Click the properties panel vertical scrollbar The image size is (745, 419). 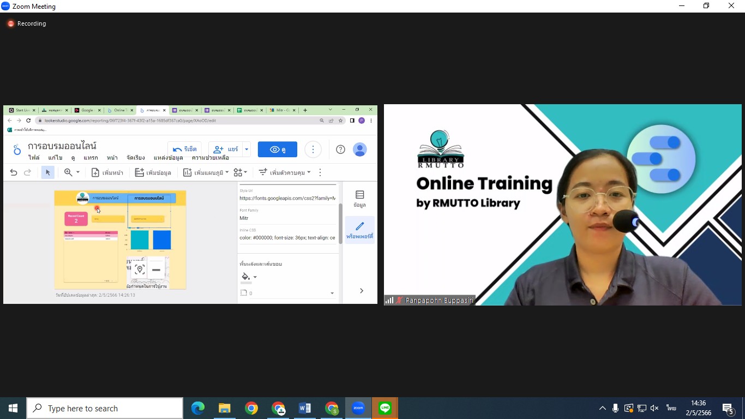(341, 224)
